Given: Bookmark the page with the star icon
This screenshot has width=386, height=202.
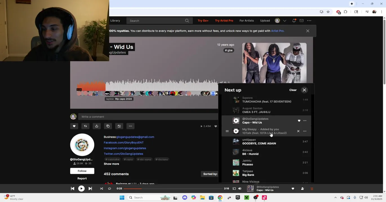Looking at the screenshot, I should [328, 12].
